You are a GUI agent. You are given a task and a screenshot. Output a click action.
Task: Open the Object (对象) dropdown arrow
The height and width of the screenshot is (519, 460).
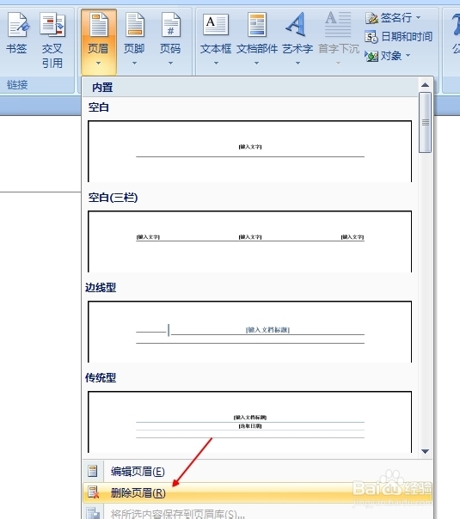click(408, 56)
